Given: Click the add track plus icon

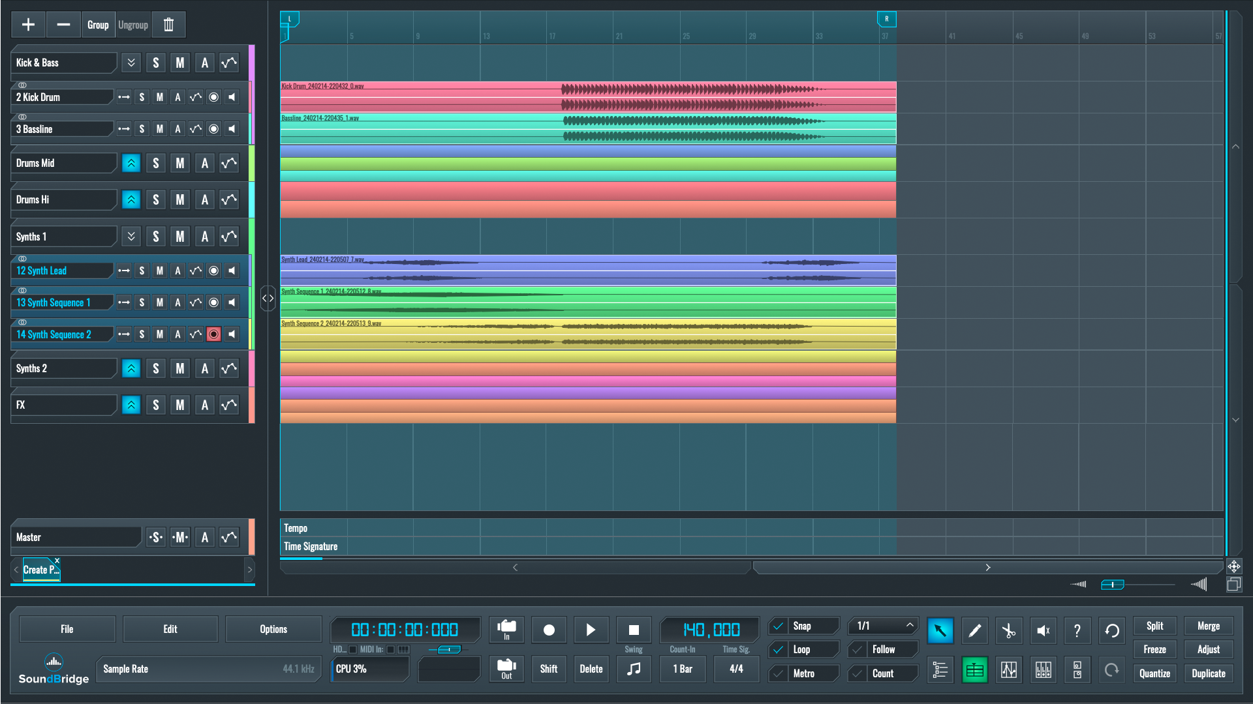Looking at the screenshot, I should tap(28, 25).
